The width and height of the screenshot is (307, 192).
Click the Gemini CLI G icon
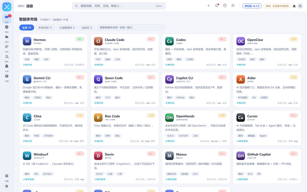[27, 79]
